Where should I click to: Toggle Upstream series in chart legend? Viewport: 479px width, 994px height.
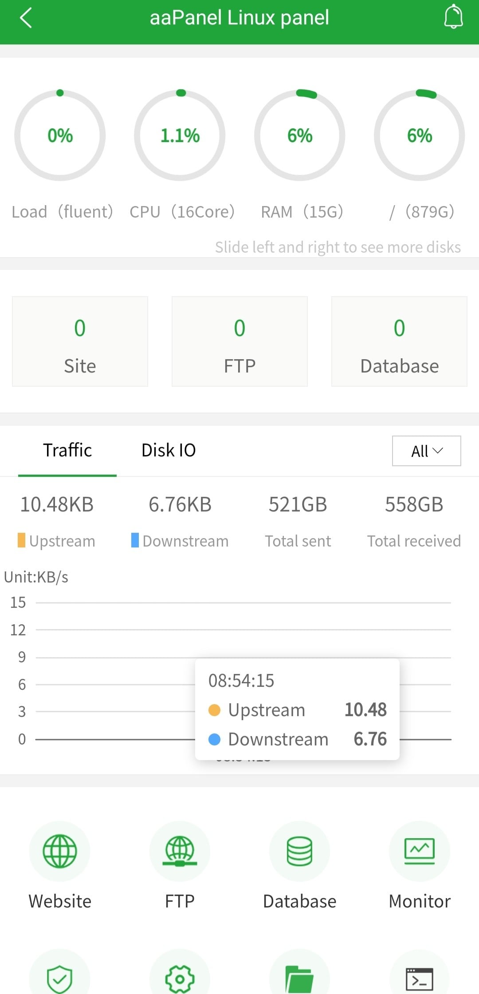[x=56, y=541]
